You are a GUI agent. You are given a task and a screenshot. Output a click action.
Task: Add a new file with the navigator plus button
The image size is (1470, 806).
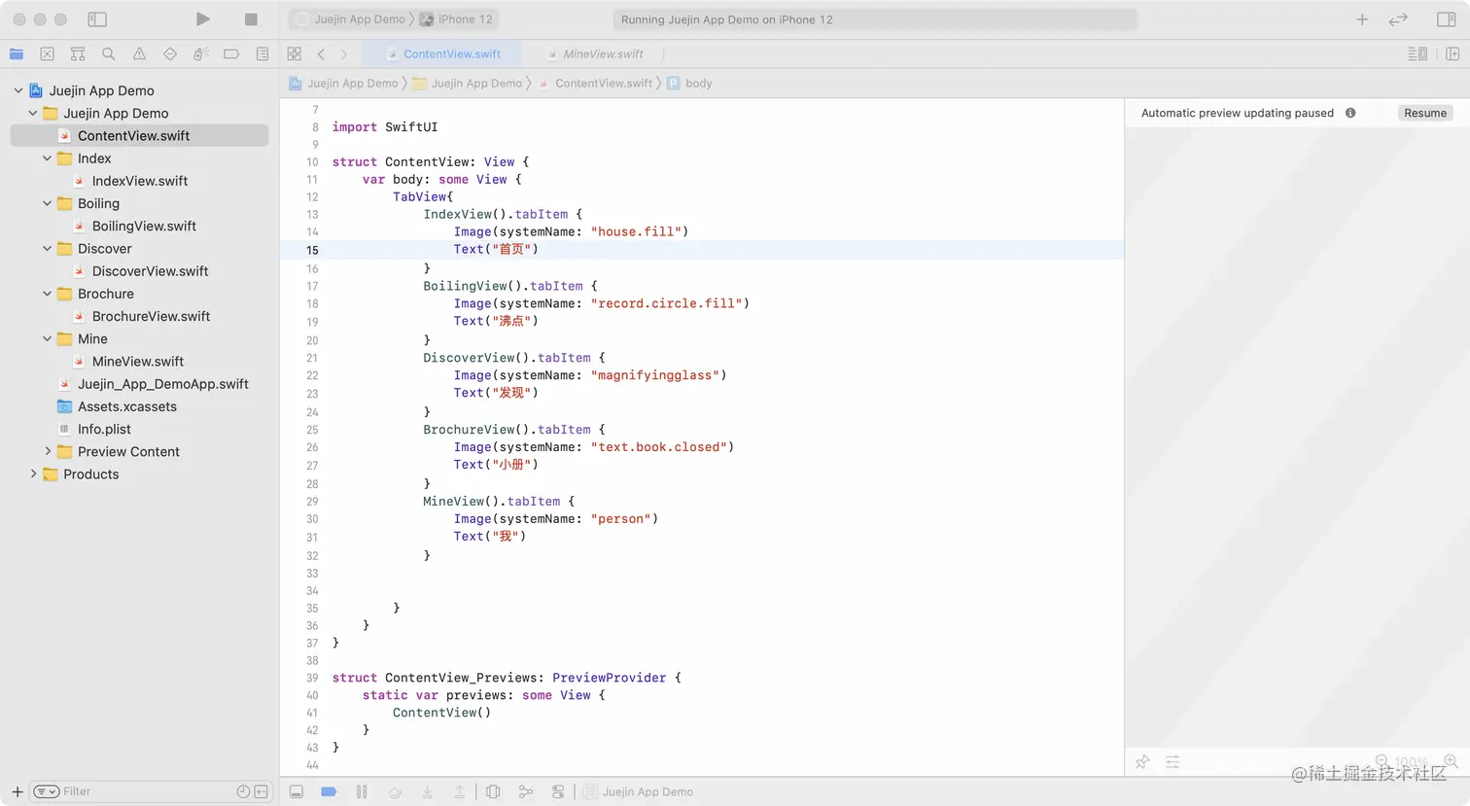pos(17,791)
